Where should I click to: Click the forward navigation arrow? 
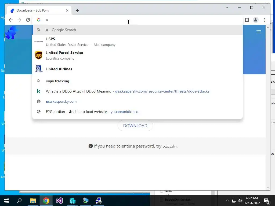coord(19,20)
